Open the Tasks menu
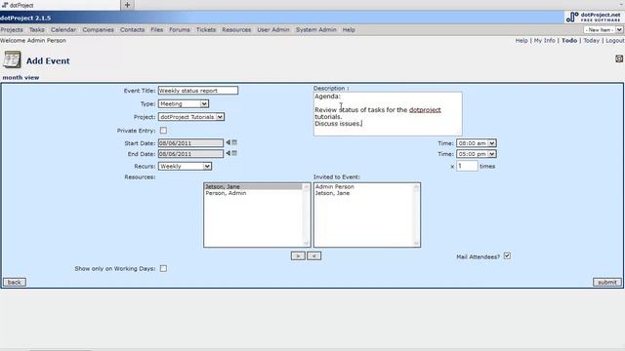 point(37,30)
